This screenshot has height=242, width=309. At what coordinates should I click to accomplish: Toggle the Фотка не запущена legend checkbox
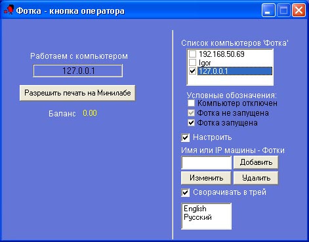pos(192,113)
